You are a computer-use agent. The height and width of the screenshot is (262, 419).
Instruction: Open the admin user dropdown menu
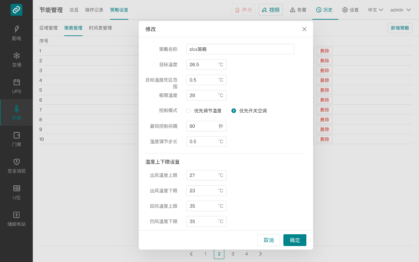[x=400, y=10]
